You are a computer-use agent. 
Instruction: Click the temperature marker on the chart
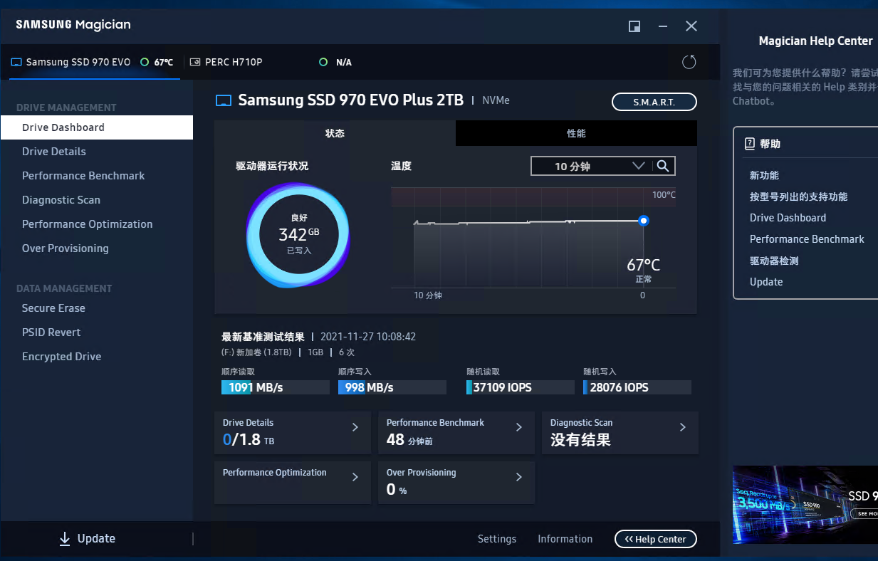[x=643, y=221]
